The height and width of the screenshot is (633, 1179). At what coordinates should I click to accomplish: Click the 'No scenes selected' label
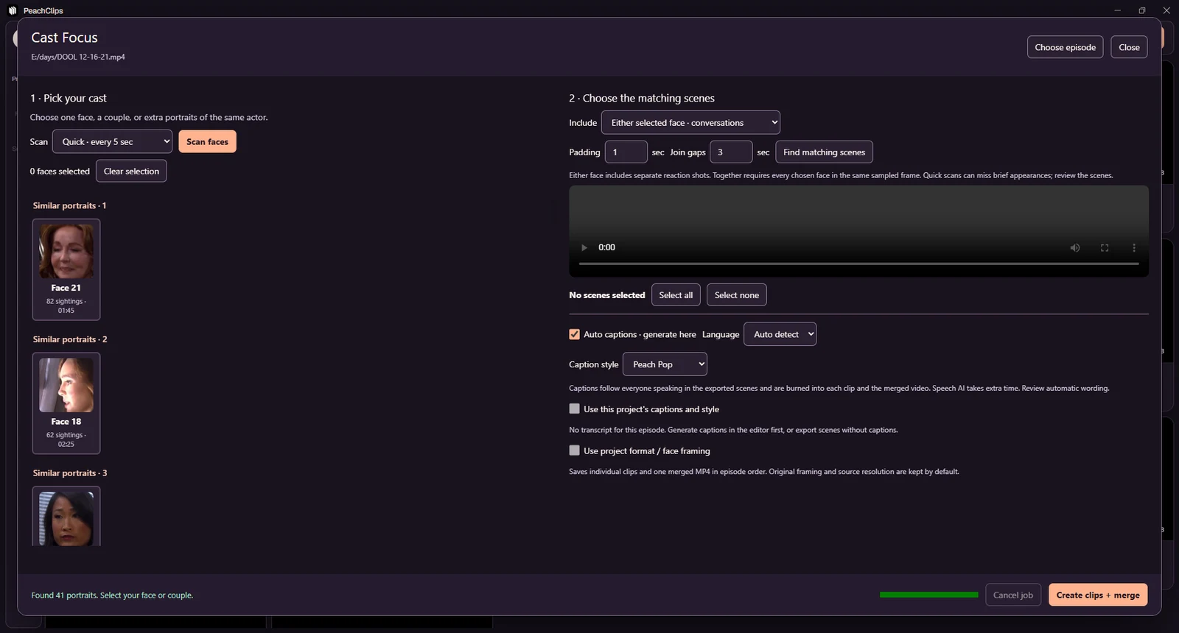coord(607,295)
